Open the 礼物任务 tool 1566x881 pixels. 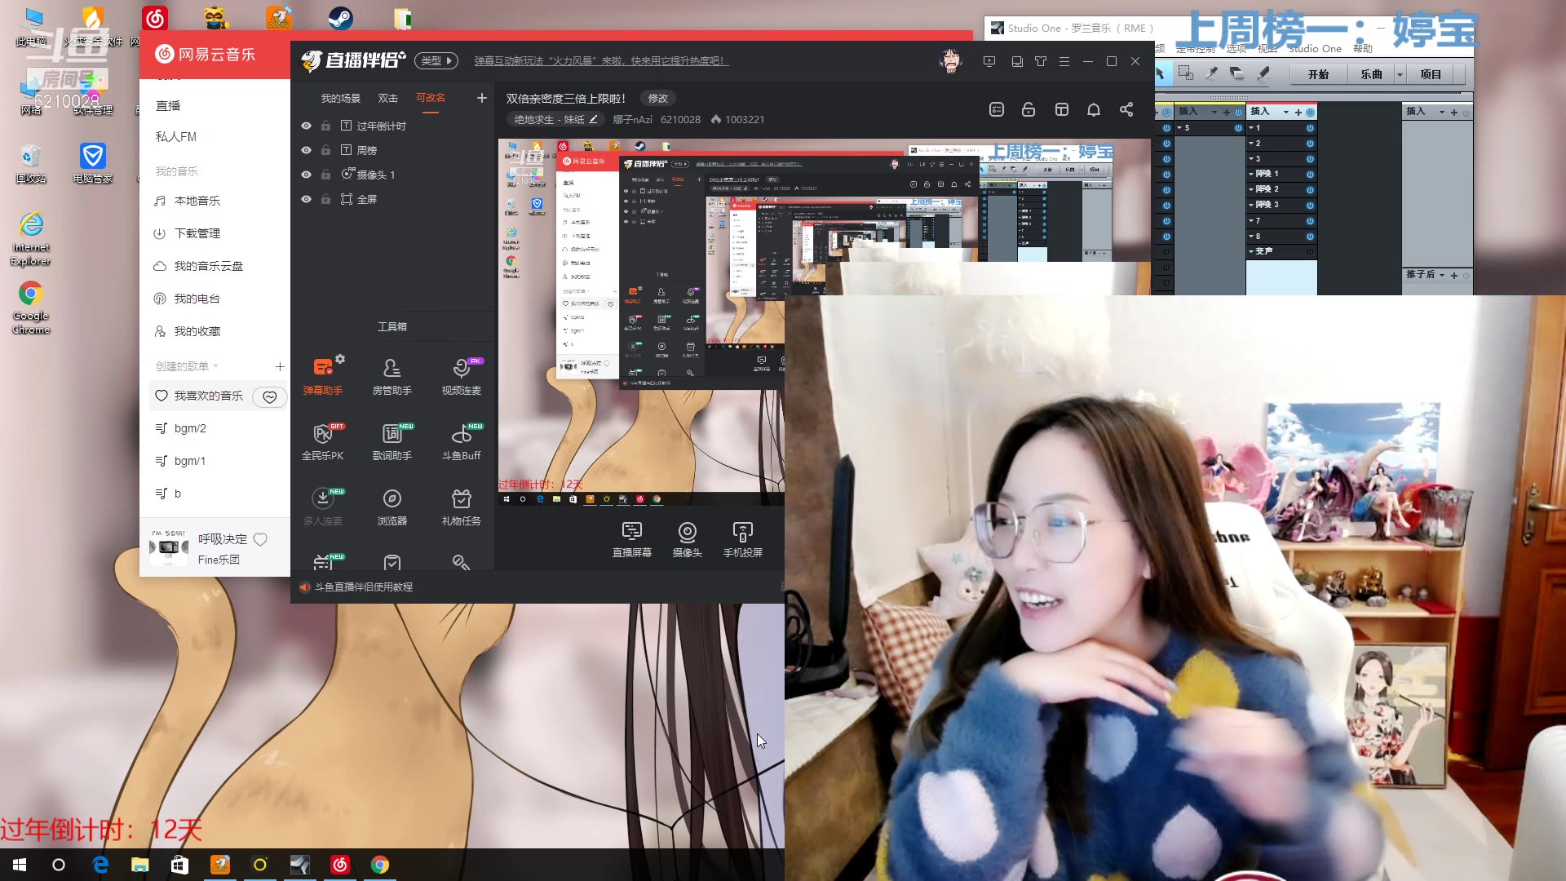click(461, 507)
